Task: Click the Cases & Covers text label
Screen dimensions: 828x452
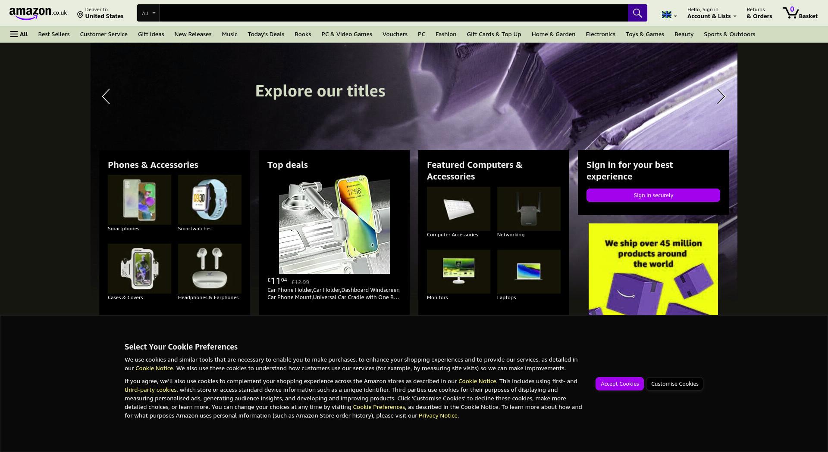Action: pos(125,297)
